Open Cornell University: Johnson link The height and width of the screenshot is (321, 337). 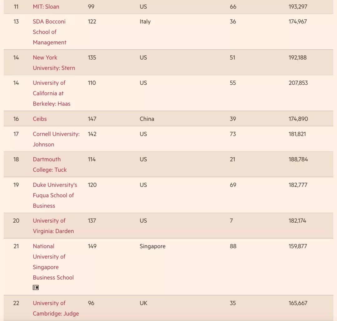[56, 139]
